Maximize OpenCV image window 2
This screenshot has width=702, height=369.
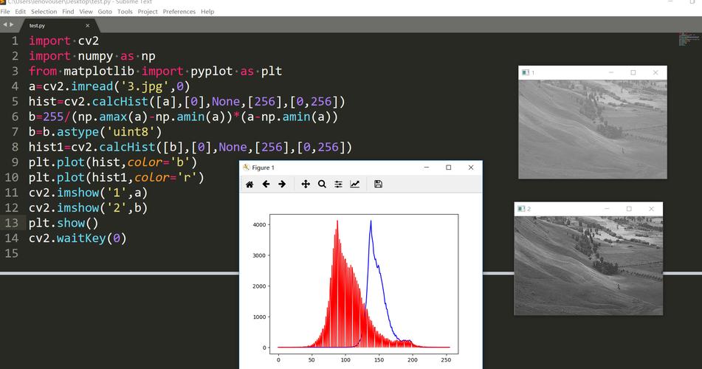(629, 209)
